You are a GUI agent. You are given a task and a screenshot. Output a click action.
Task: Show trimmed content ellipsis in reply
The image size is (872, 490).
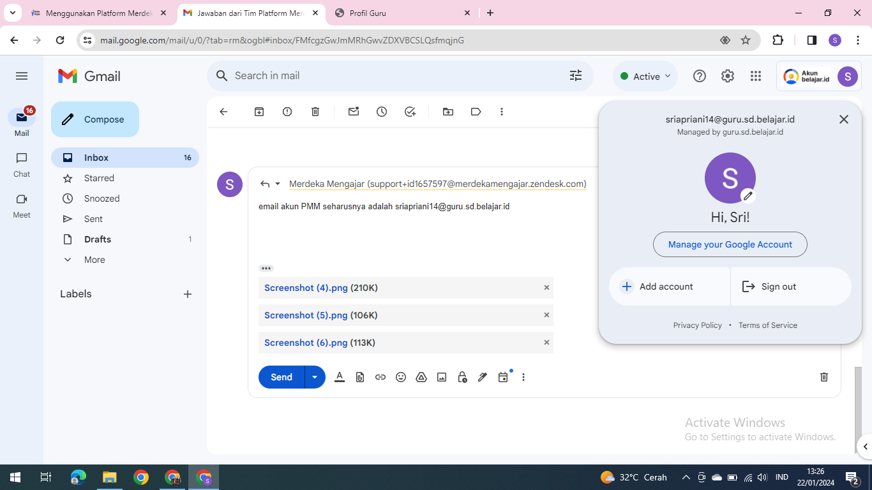tap(266, 269)
